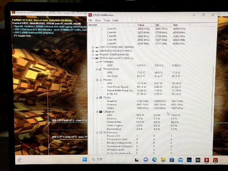Open File Explorer from the taskbar
The height and width of the screenshot is (171, 228).
163,160
